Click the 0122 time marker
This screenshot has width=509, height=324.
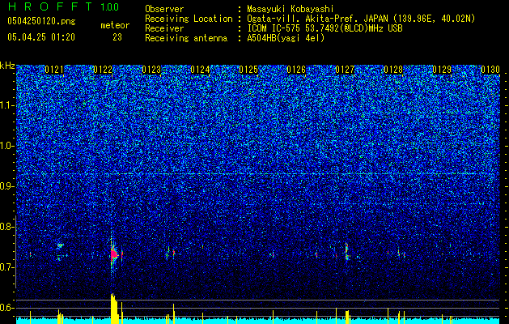click(x=103, y=70)
